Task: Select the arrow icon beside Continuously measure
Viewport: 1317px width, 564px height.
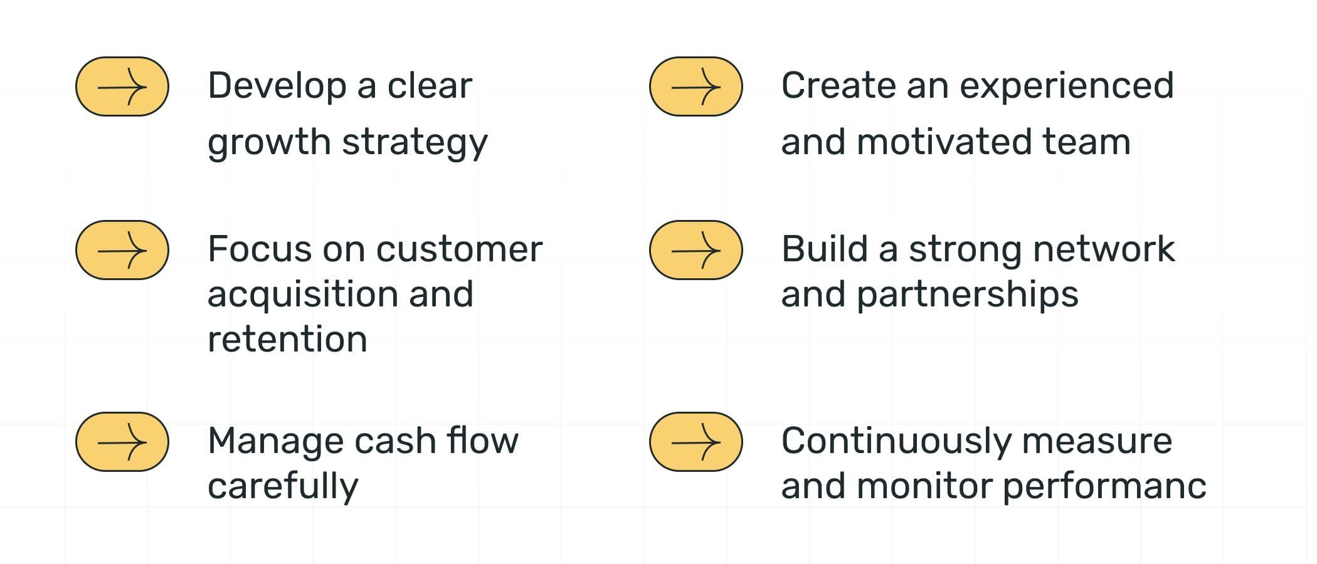Action: 696,442
